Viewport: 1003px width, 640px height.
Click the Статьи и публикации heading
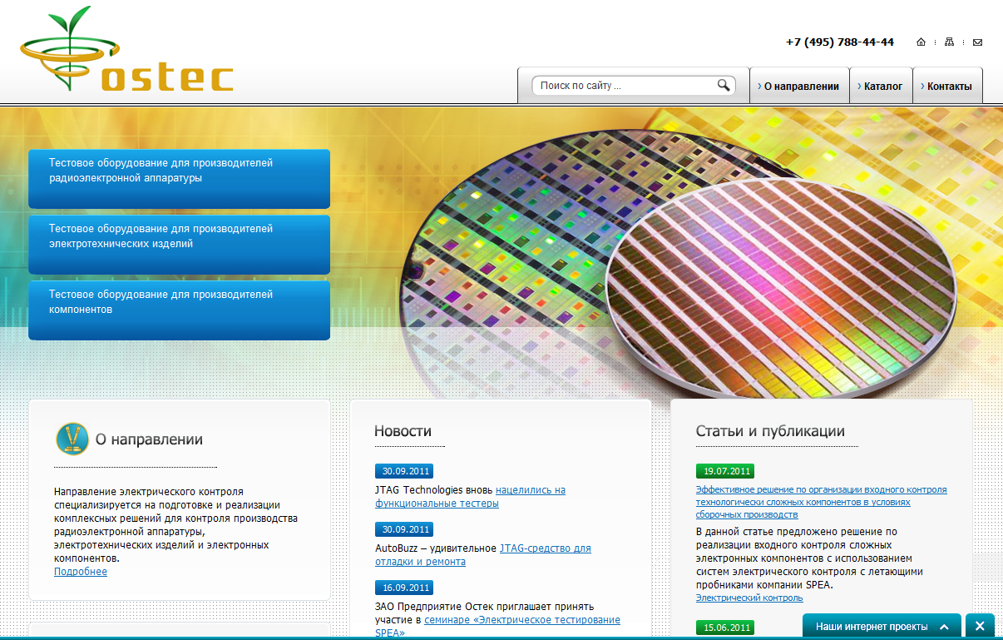pos(770,431)
